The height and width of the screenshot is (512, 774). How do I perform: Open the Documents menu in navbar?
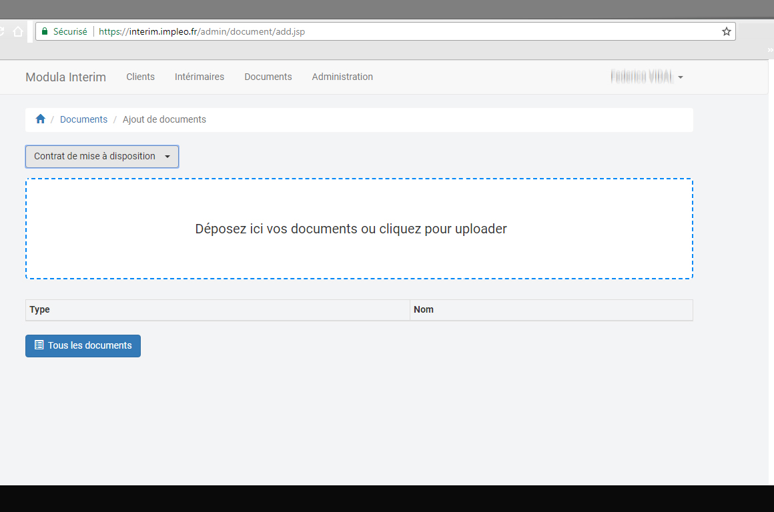268,77
